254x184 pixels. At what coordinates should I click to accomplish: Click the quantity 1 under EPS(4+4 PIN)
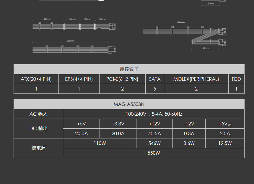[79, 89]
